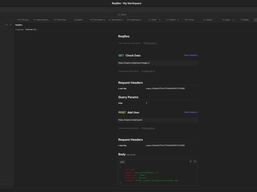
Task: Click the ReqRes collection title heading
Action: pos(124,36)
